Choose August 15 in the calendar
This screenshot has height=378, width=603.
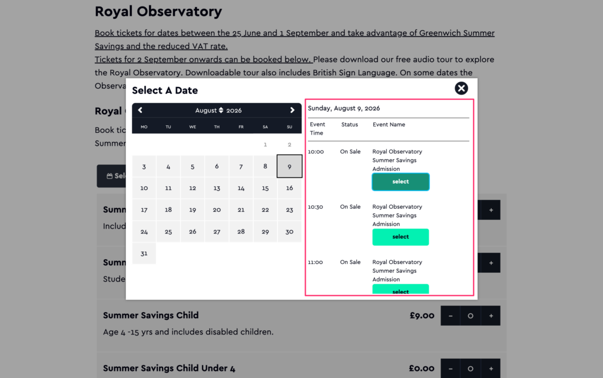pos(265,188)
